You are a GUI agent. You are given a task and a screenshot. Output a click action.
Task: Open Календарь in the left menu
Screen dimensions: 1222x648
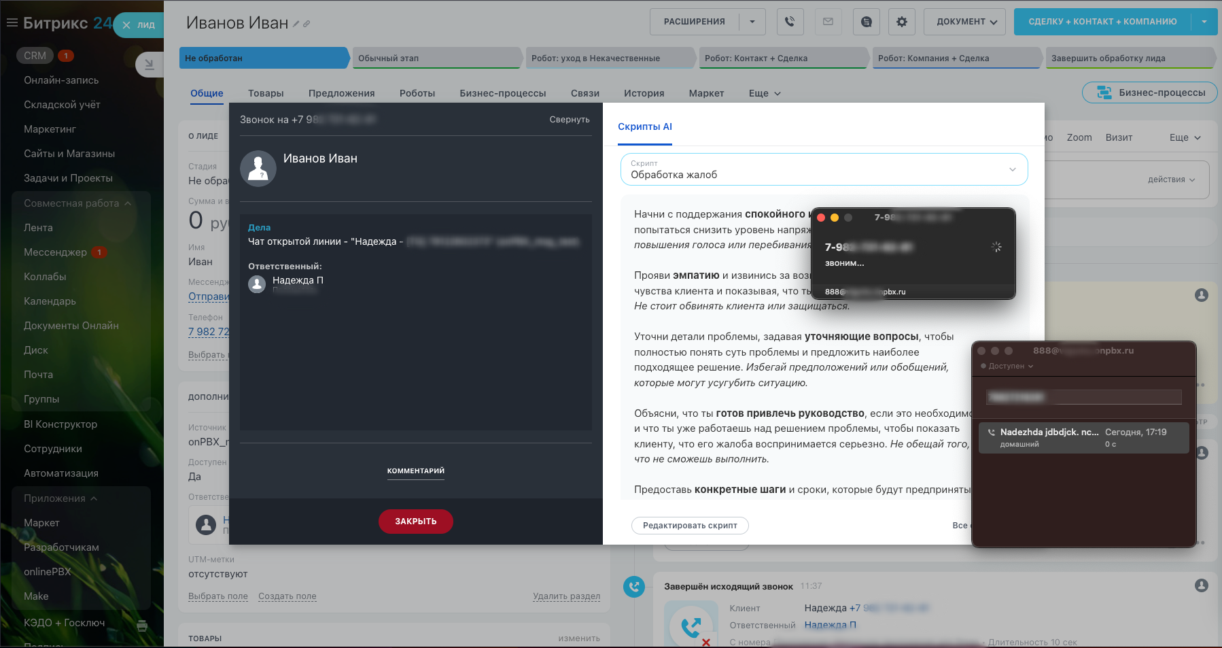tap(50, 301)
